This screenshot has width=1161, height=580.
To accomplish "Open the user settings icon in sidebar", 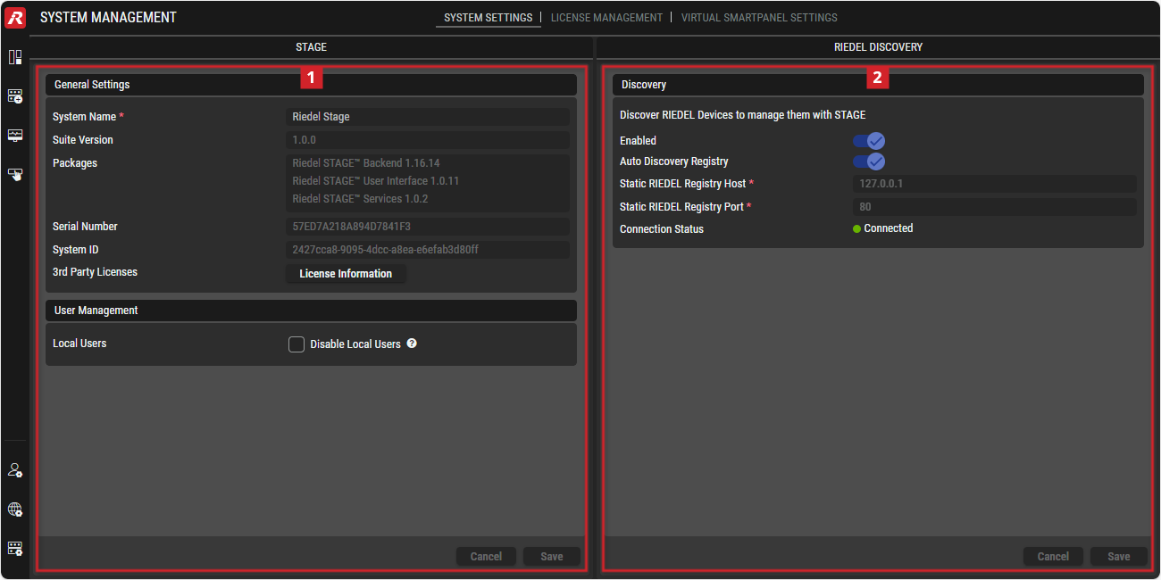I will 15,470.
